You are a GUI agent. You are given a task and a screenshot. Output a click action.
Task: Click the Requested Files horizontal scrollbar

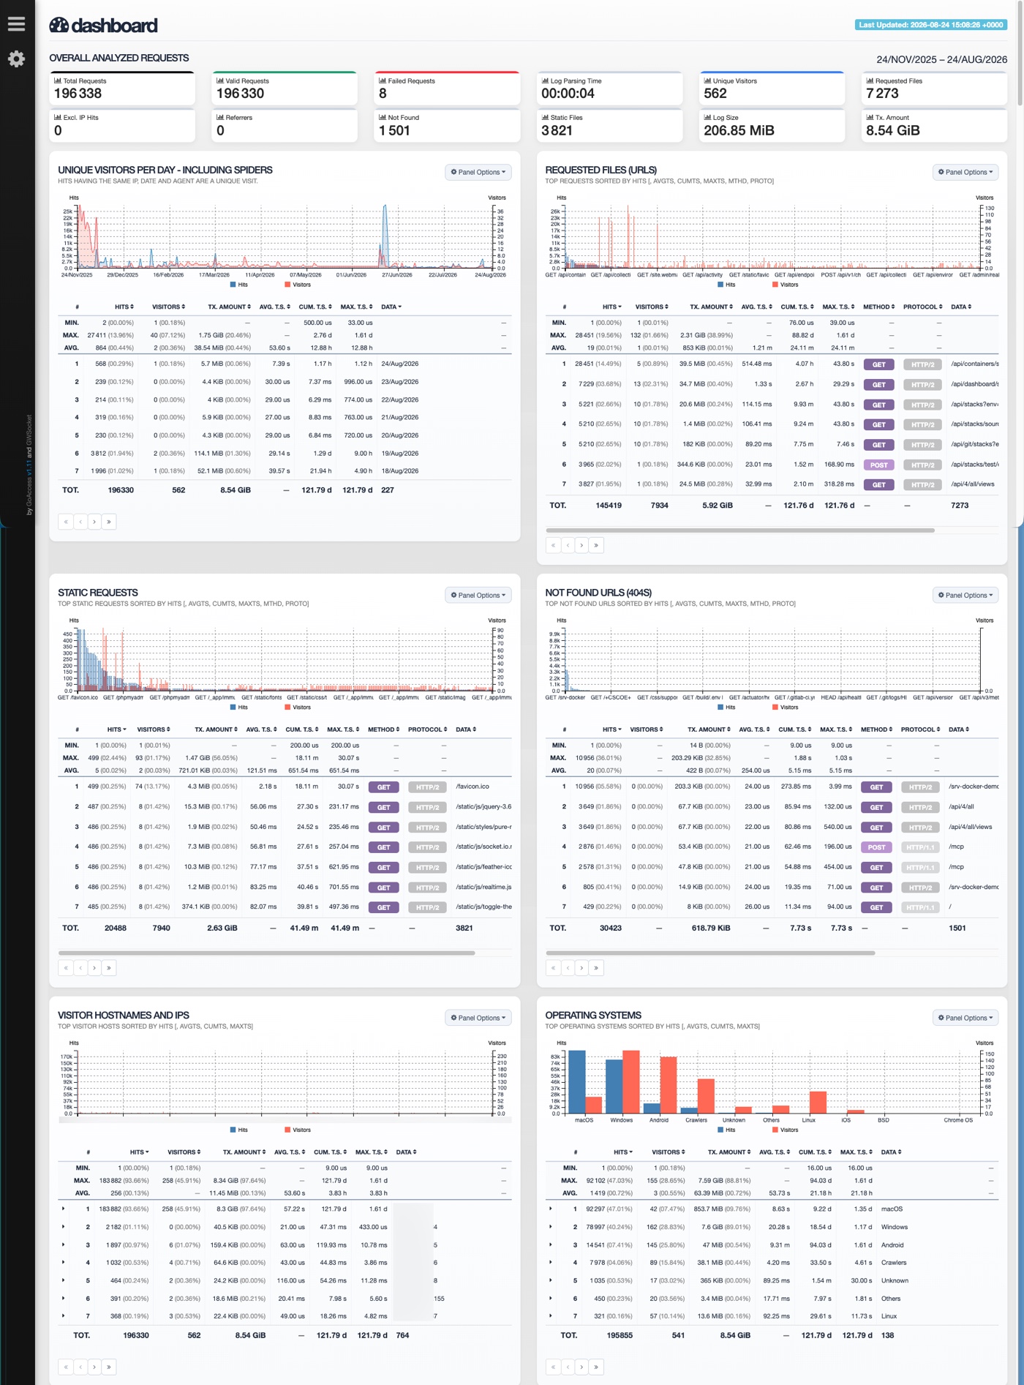739,530
